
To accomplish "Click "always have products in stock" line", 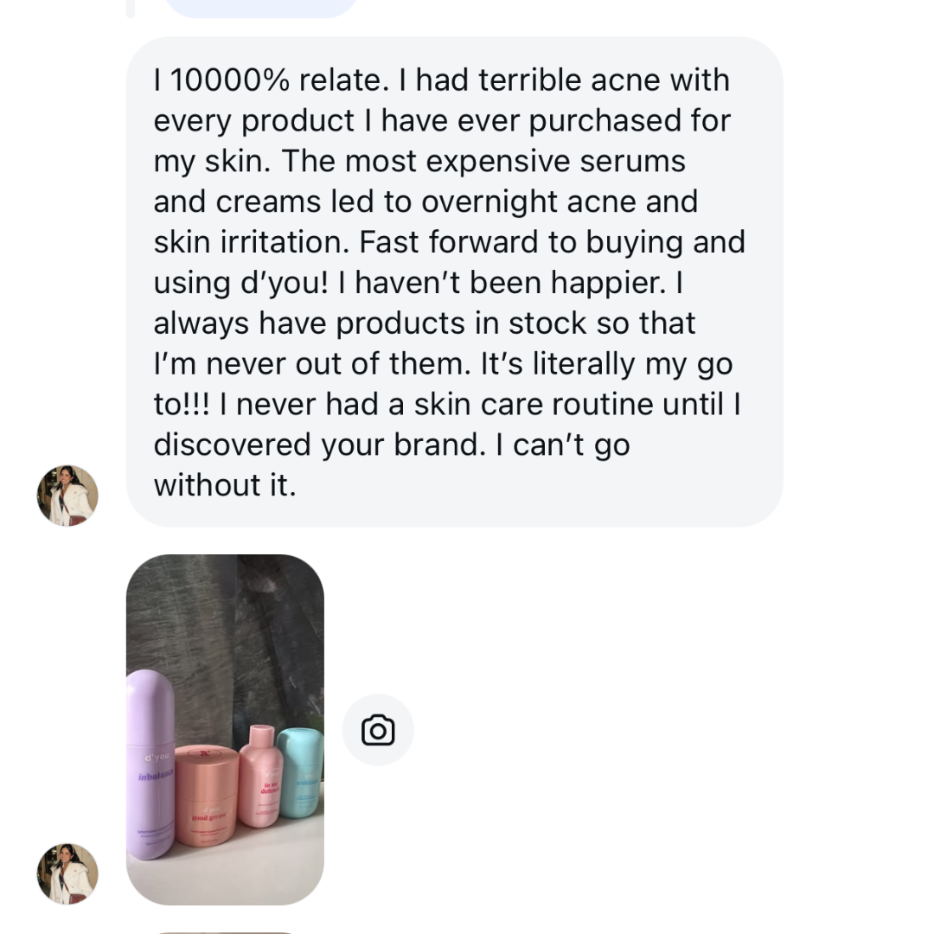I will pyautogui.click(x=424, y=323).
